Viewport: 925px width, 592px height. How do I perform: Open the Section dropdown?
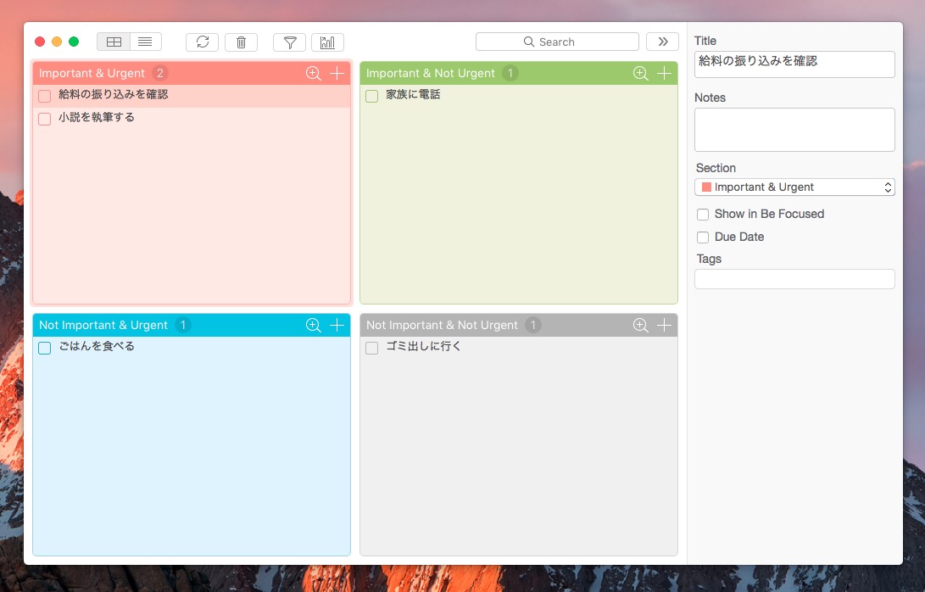[x=794, y=187]
